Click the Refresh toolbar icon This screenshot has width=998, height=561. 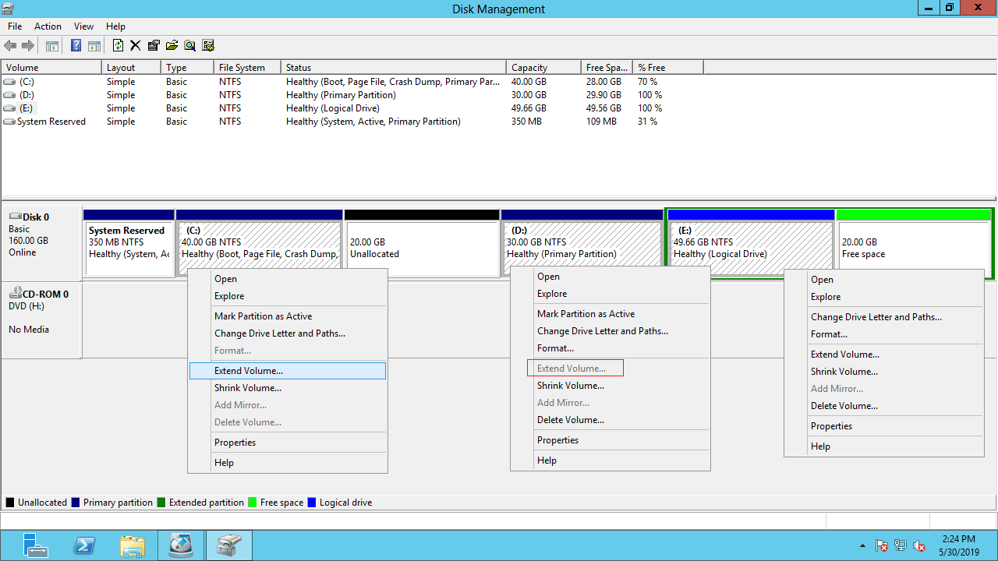[x=118, y=46]
